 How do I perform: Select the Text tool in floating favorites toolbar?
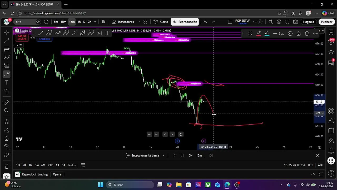point(108,33)
